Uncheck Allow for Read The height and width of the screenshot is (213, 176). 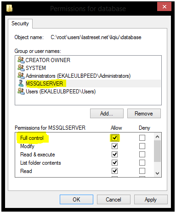[114, 171]
